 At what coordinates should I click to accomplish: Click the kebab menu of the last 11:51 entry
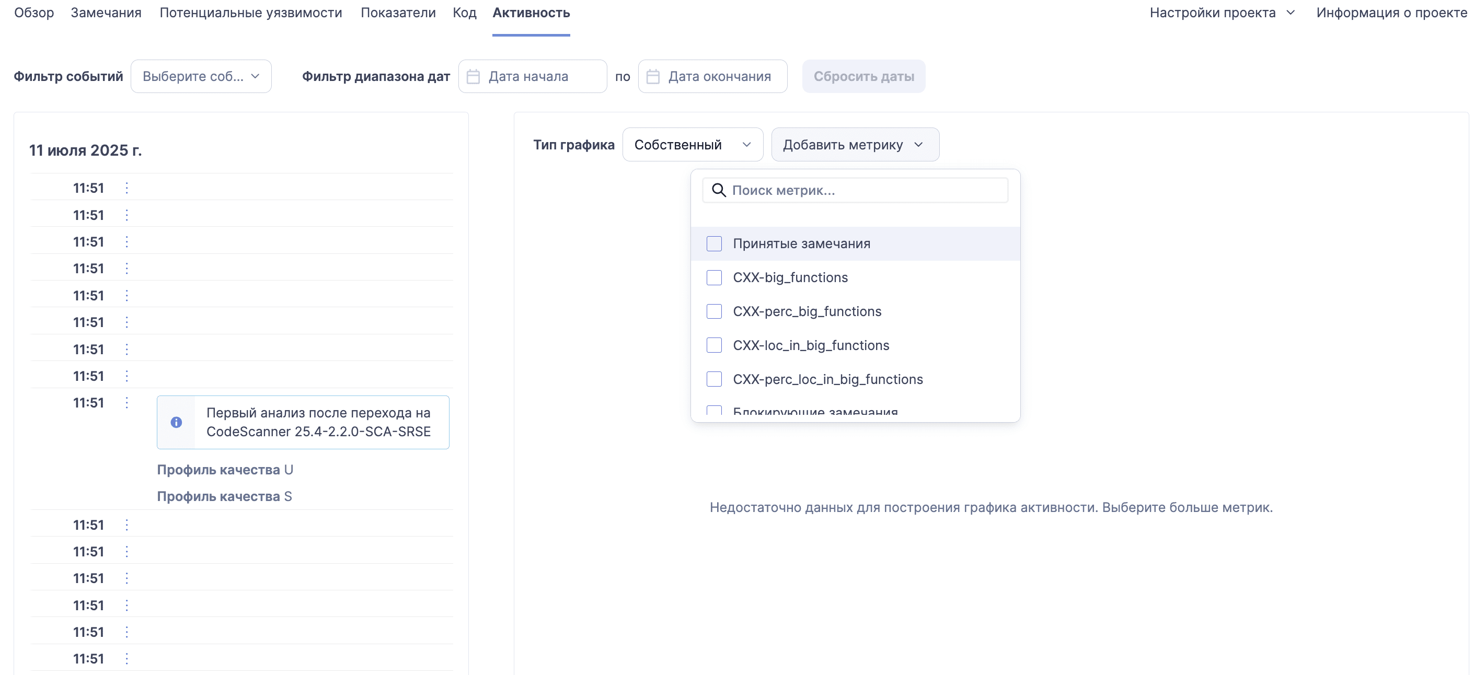click(x=126, y=658)
